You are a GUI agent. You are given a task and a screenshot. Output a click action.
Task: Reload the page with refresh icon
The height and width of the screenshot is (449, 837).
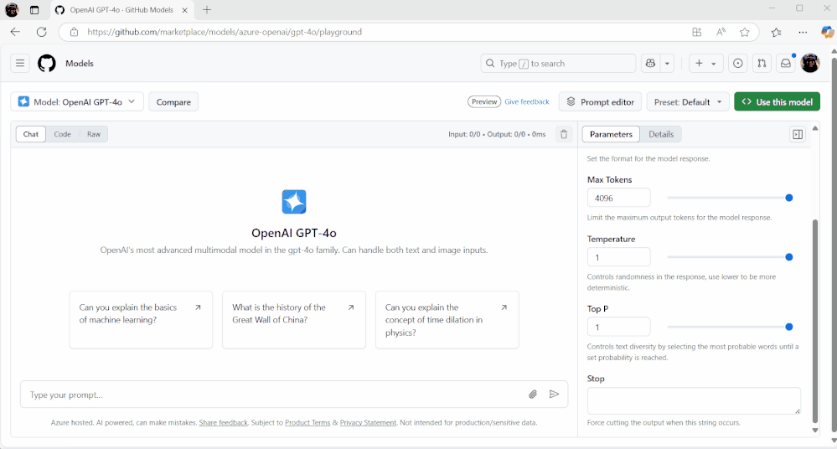click(x=42, y=32)
